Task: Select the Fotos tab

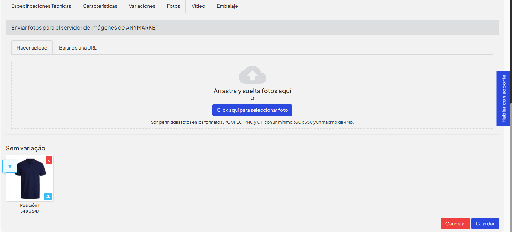Action: [x=173, y=6]
